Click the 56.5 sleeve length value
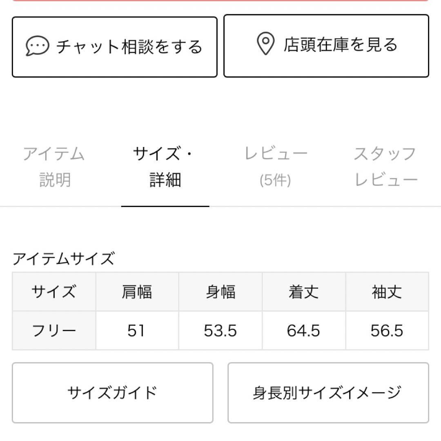 pos(387,330)
